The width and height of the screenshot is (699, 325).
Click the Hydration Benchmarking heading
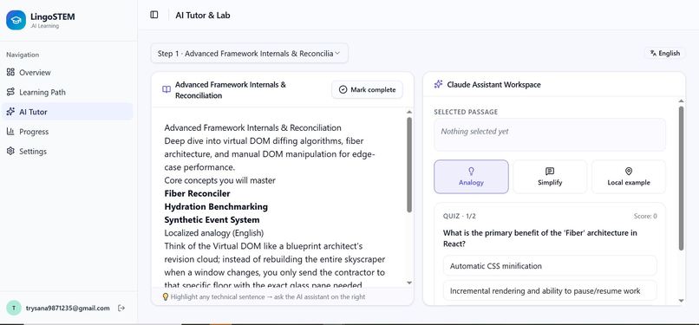coord(216,206)
